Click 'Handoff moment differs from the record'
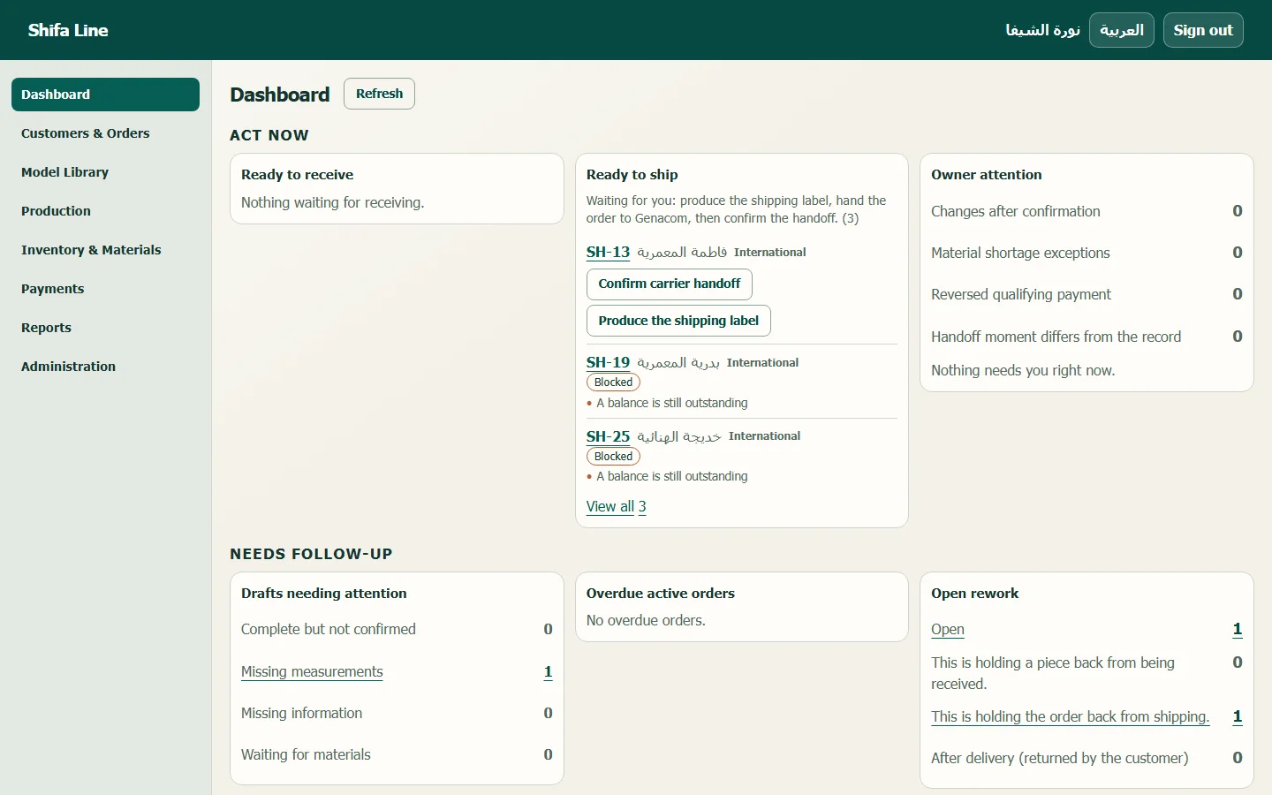 (x=1056, y=337)
